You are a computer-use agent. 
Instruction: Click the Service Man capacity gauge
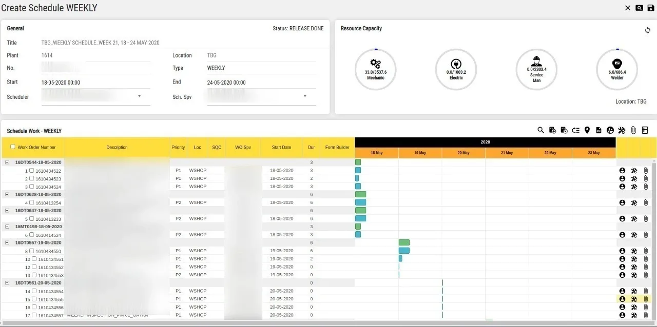[537, 69]
